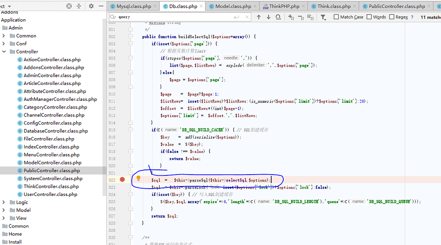The width and height of the screenshot is (441, 245).
Task: Open the Project view selector dropdown
Action: 9,6
